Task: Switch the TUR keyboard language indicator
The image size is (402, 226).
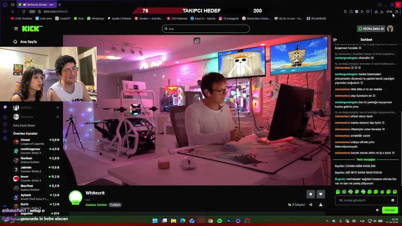Action: 362,221
